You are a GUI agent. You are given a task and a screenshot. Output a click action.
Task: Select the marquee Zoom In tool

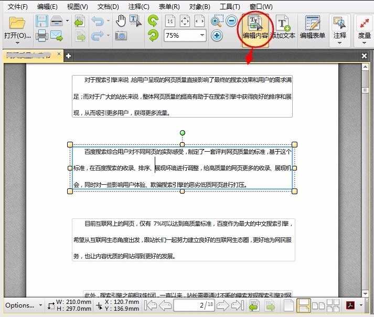click(x=217, y=21)
